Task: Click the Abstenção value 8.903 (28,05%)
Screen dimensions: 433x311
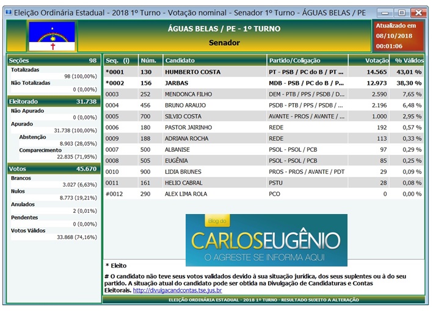Action: (x=78, y=144)
